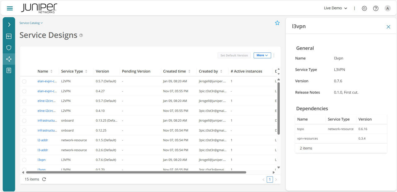
Task: Expand the sidebar via arrow icon
Action: coord(9,24)
